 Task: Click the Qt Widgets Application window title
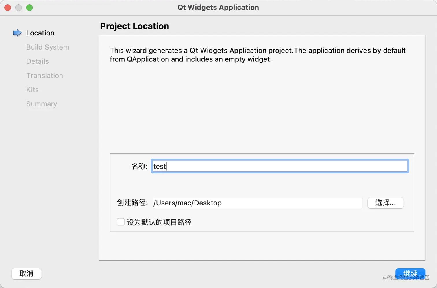pyautogui.click(x=218, y=8)
